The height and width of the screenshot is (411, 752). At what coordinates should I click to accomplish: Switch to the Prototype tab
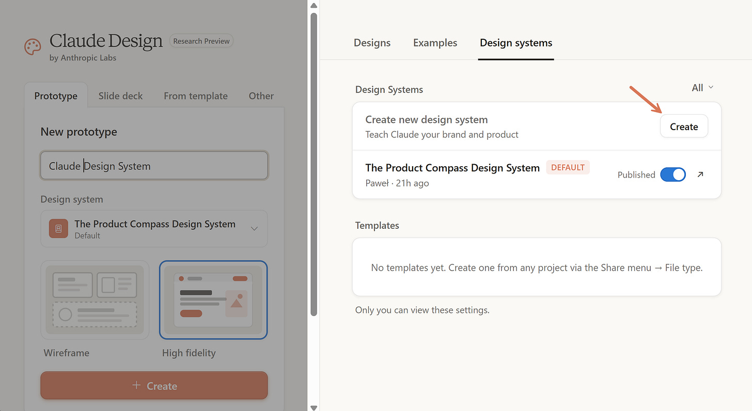click(x=56, y=96)
